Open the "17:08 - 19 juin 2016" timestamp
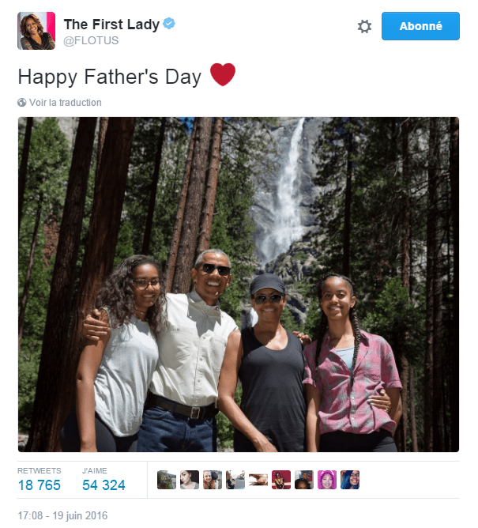This screenshot has height=528, width=478. point(62,515)
